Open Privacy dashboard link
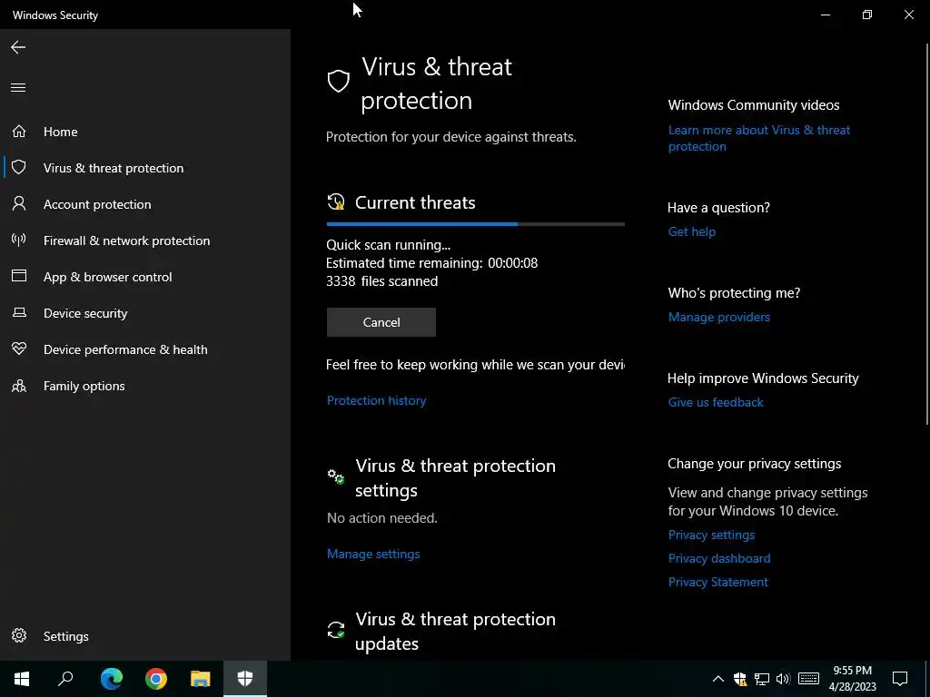The height and width of the screenshot is (697, 930). [719, 558]
